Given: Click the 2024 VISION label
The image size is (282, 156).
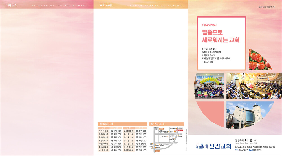Looking at the screenshot, I should click(x=210, y=25).
